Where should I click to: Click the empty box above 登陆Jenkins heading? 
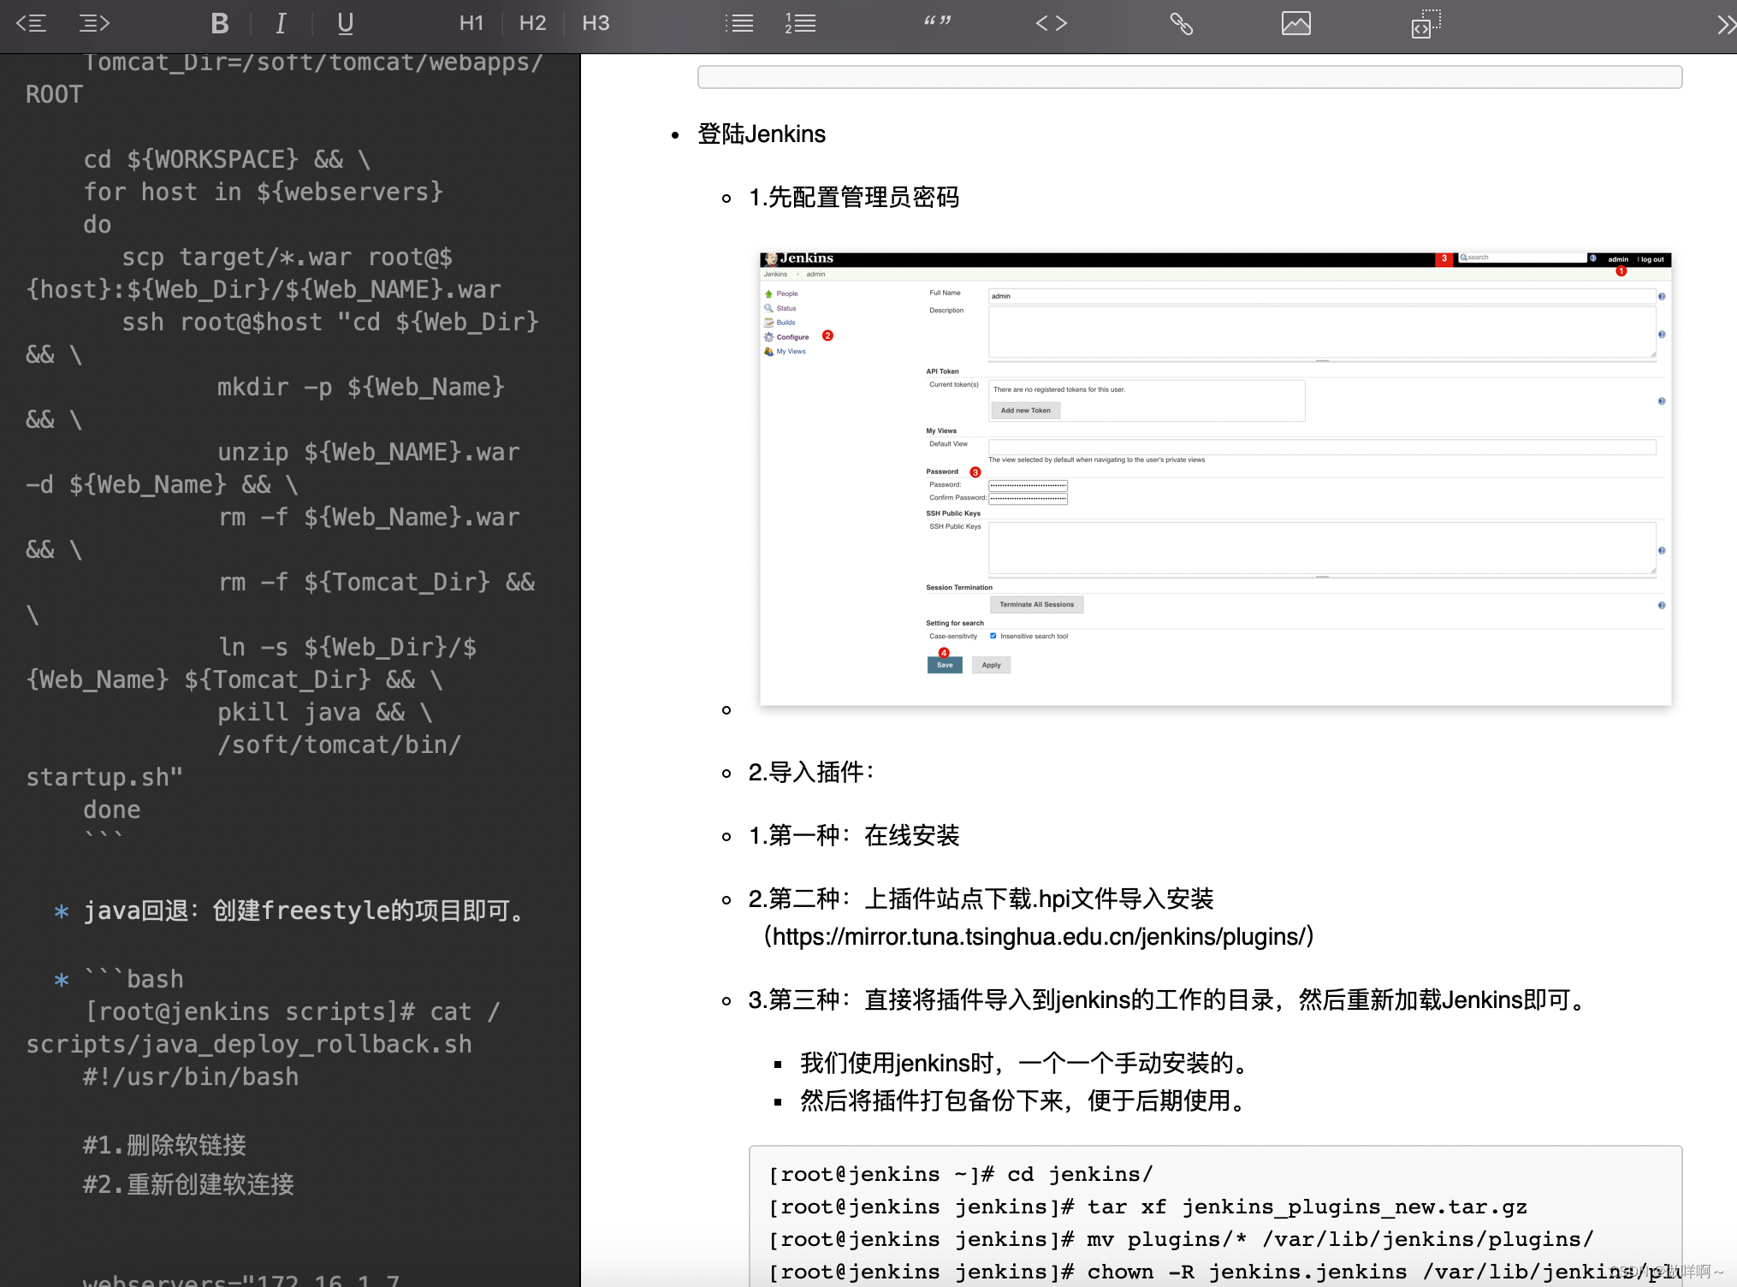click(1189, 77)
